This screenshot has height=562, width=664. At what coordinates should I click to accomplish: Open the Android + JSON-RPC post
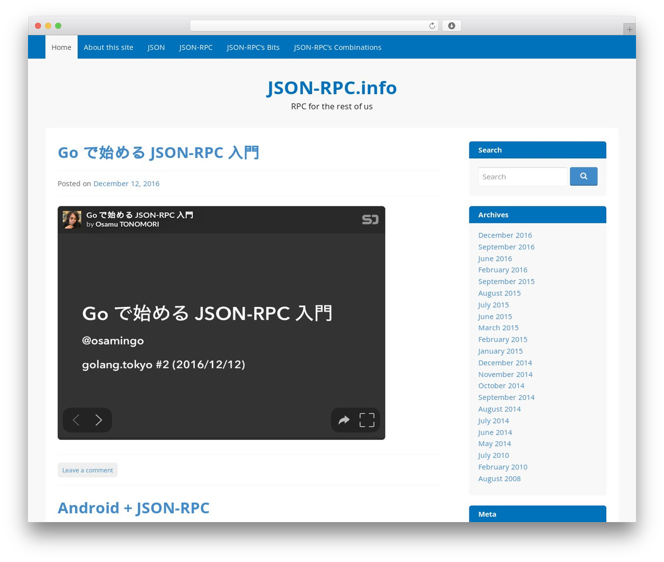tap(133, 508)
